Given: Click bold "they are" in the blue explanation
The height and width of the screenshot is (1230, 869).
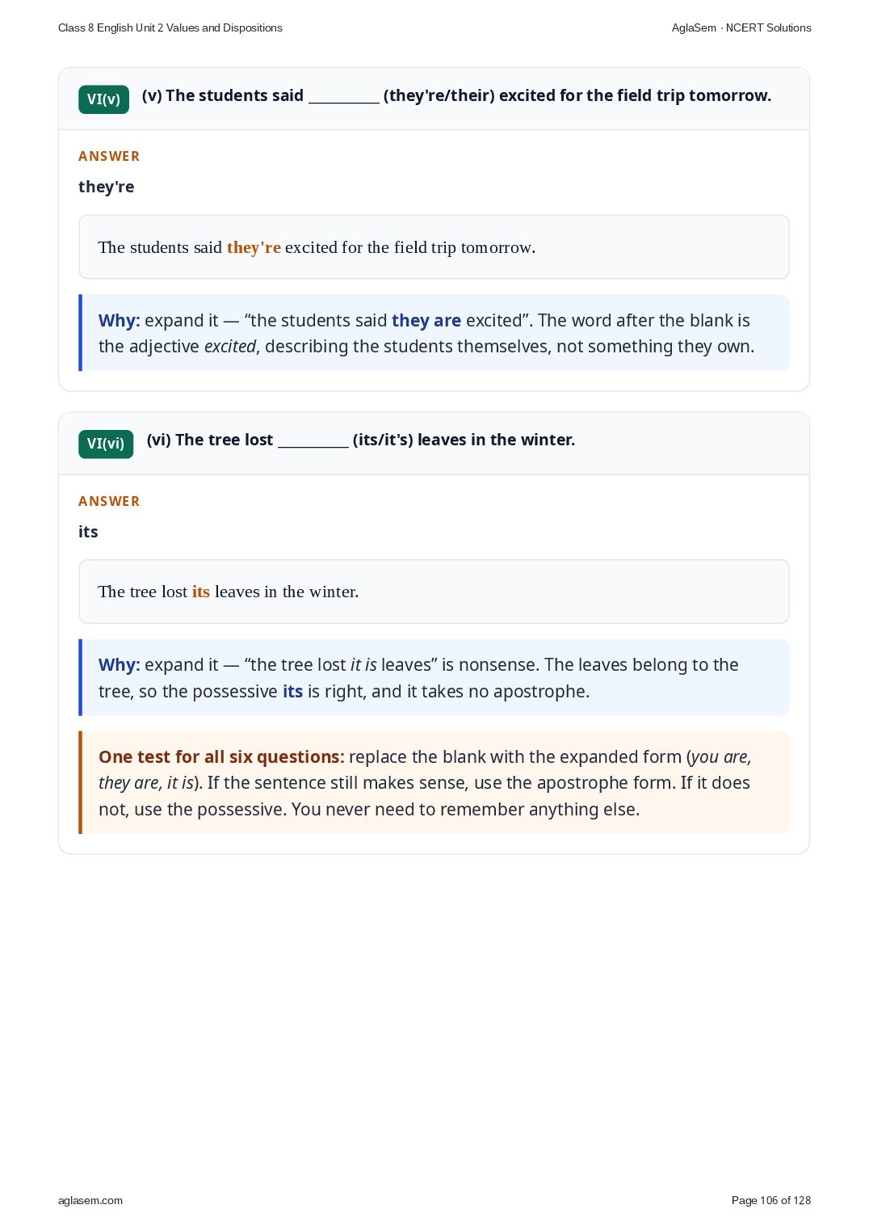Looking at the screenshot, I should click(426, 320).
